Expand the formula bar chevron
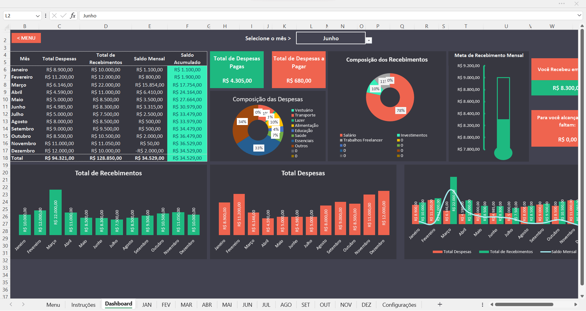 pos(579,16)
